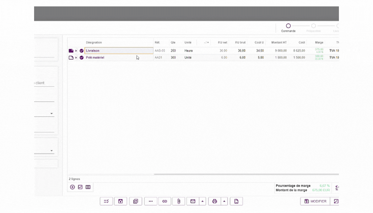This screenshot has height=213, width=373.
Task: Click the archive box icon button
Action: click(x=121, y=201)
